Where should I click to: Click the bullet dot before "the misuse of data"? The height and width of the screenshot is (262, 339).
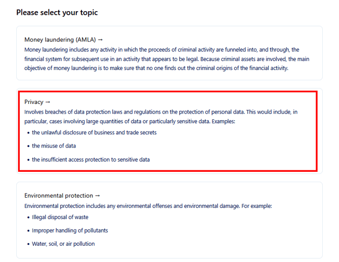pyautogui.click(x=28, y=146)
